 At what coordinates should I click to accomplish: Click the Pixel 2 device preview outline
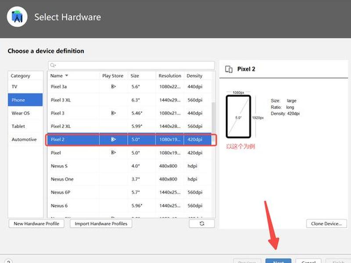(238, 117)
